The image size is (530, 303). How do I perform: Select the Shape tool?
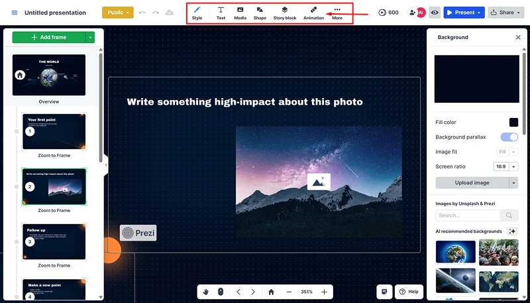(260, 13)
